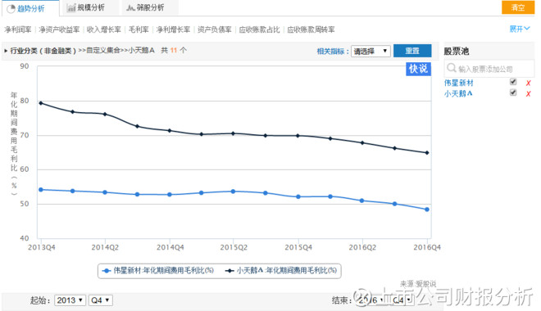The image size is (541, 311).
Task: Switch to the 趋势分析 tab
Action: 30,8
